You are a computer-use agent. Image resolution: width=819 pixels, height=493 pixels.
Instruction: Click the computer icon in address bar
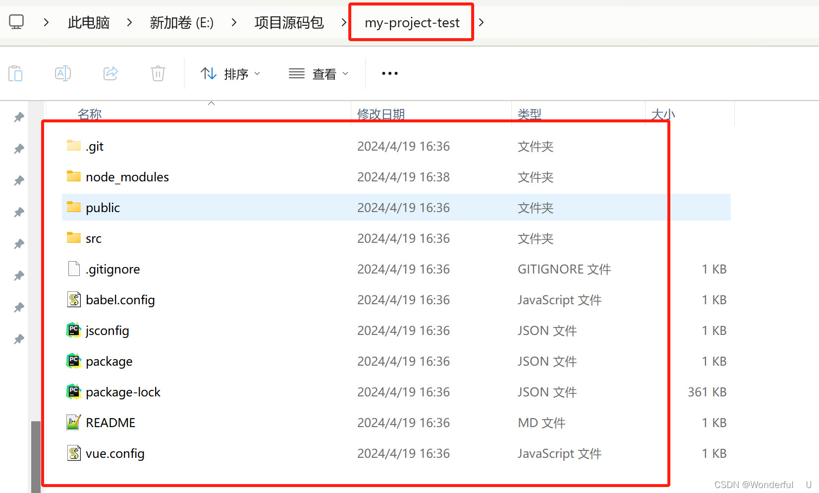pos(16,22)
